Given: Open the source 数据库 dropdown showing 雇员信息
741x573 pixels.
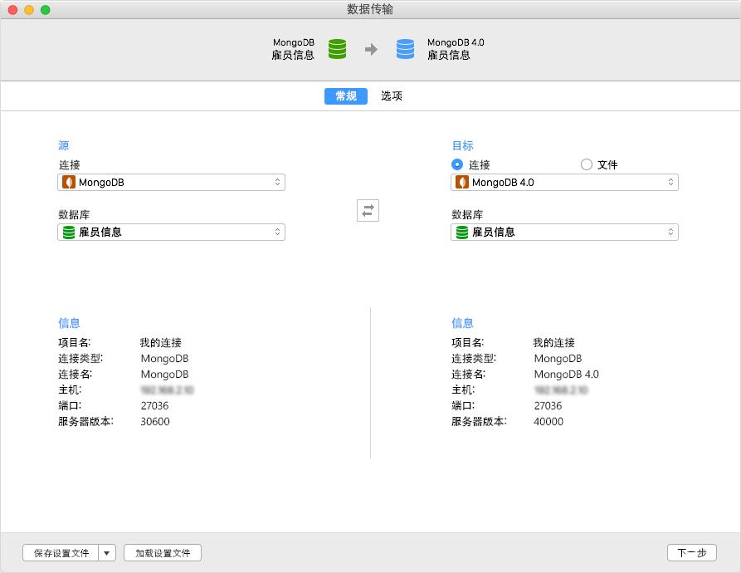Looking at the screenshot, I should coord(170,233).
